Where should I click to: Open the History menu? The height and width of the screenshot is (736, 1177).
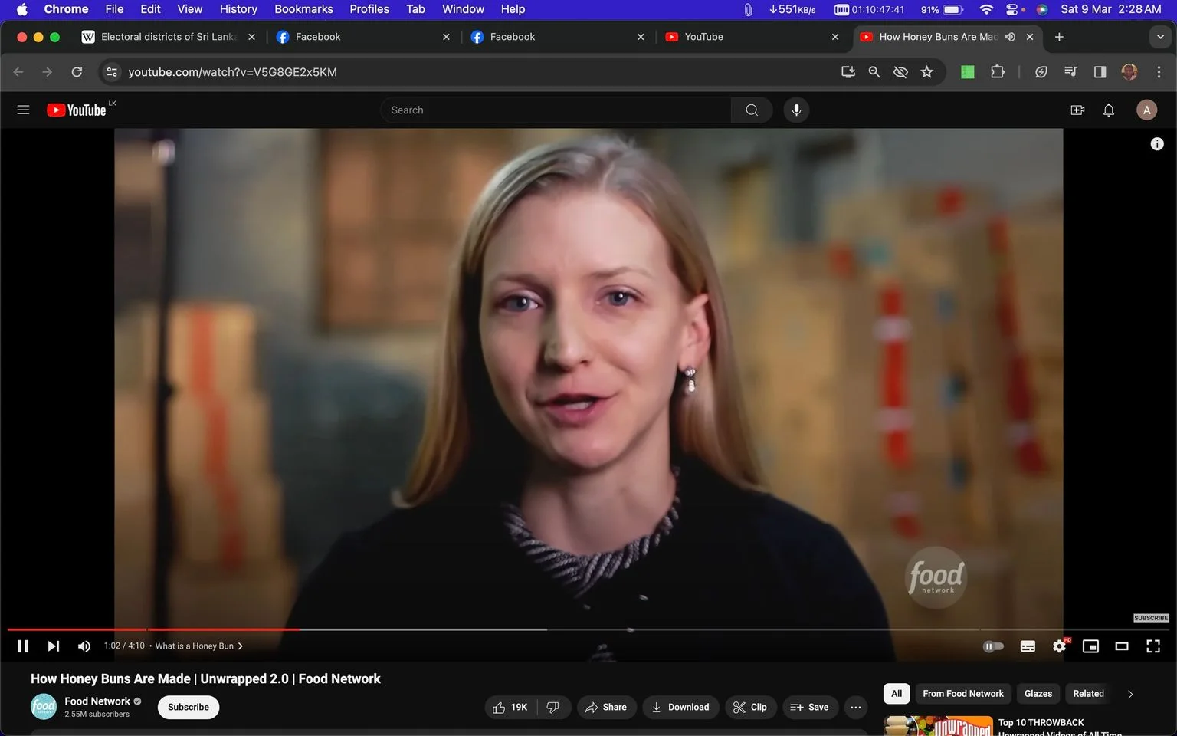[238, 9]
